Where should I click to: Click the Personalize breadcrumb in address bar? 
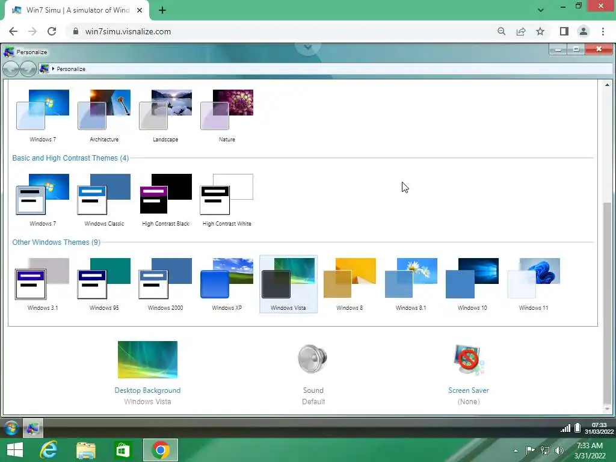pyautogui.click(x=71, y=69)
